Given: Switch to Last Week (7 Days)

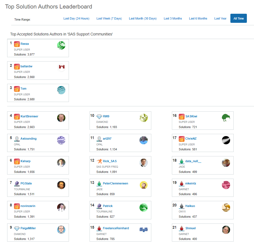Looking at the screenshot, I should point(109,18).
